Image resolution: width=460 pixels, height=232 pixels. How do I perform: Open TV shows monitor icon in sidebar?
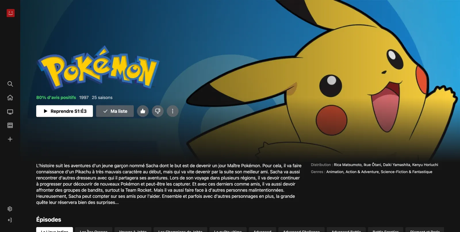tap(10, 112)
